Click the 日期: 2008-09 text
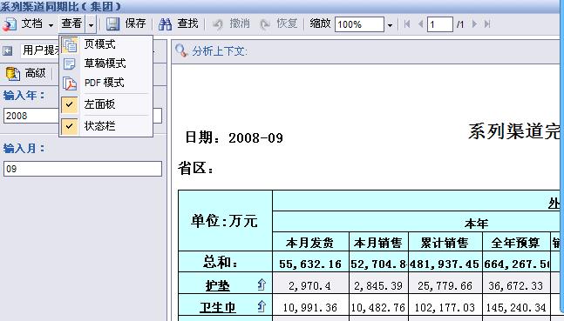The image size is (564, 321). tap(234, 137)
